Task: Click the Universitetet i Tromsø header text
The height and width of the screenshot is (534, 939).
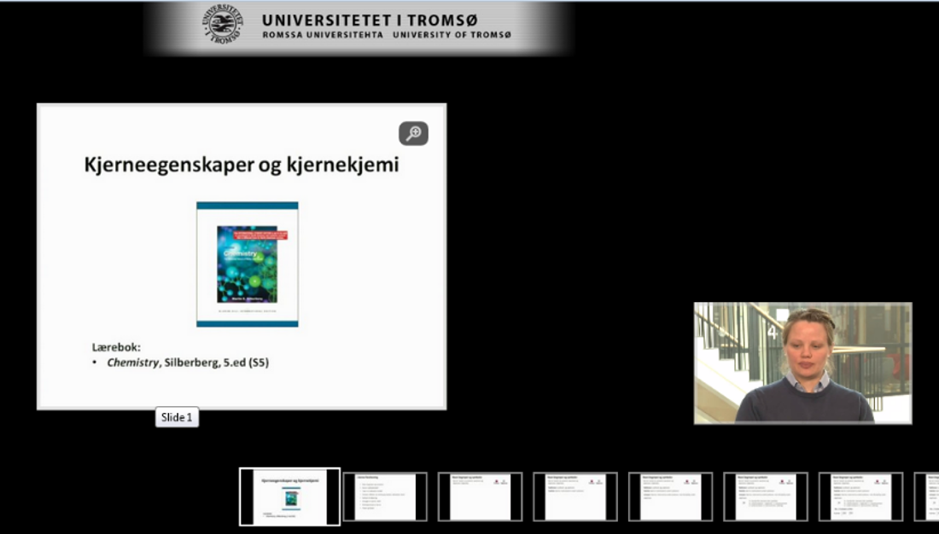Action: click(x=370, y=20)
